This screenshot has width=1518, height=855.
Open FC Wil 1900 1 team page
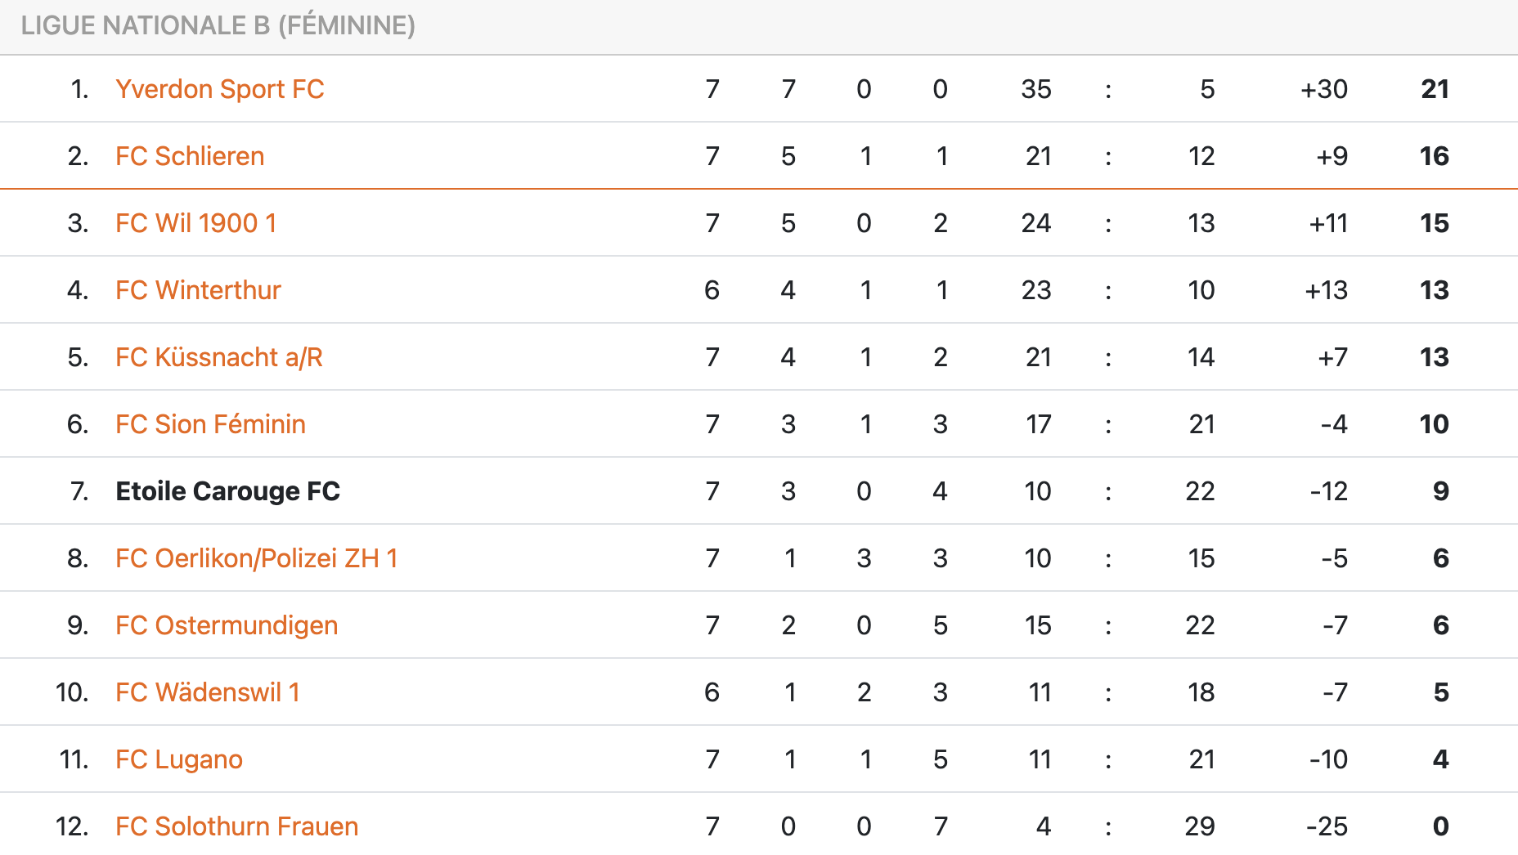pos(195,223)
